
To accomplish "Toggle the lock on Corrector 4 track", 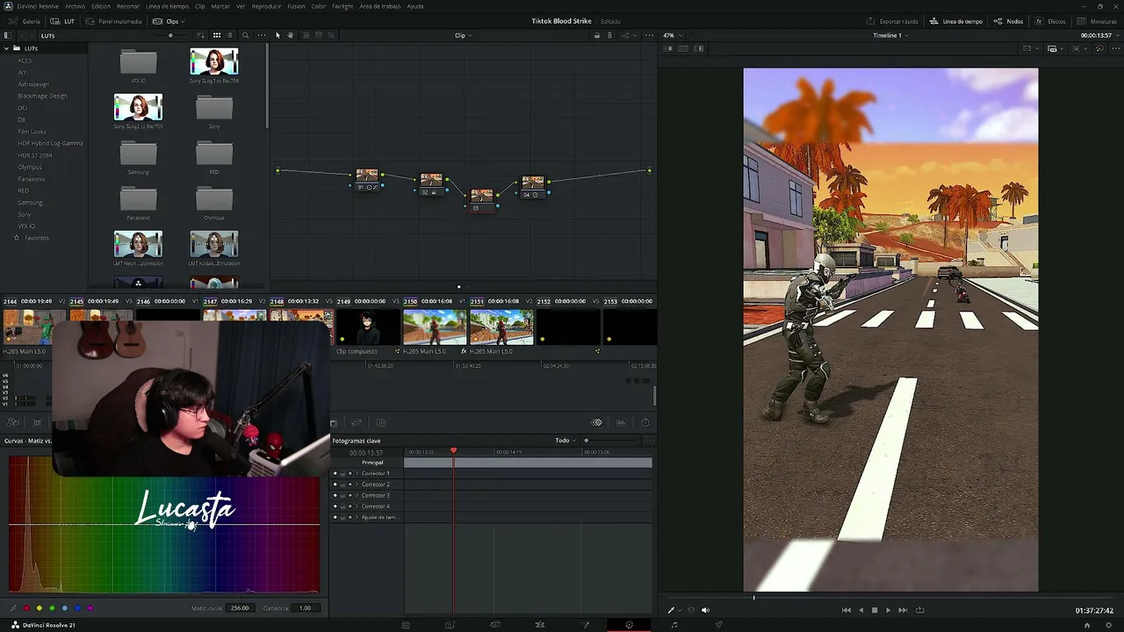I will point(342,506).
